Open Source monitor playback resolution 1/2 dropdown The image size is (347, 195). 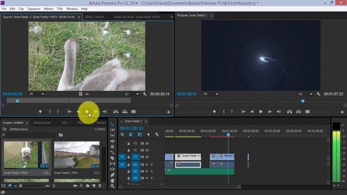pyautogui.click(x=131, y=94)
